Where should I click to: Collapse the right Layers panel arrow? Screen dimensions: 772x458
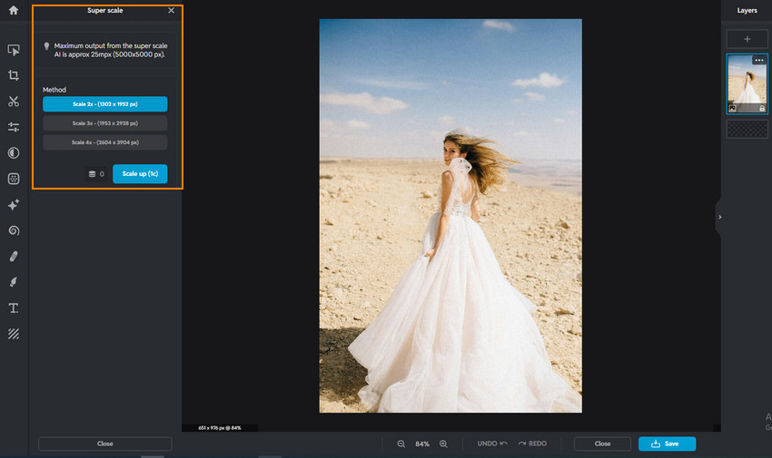719,218
